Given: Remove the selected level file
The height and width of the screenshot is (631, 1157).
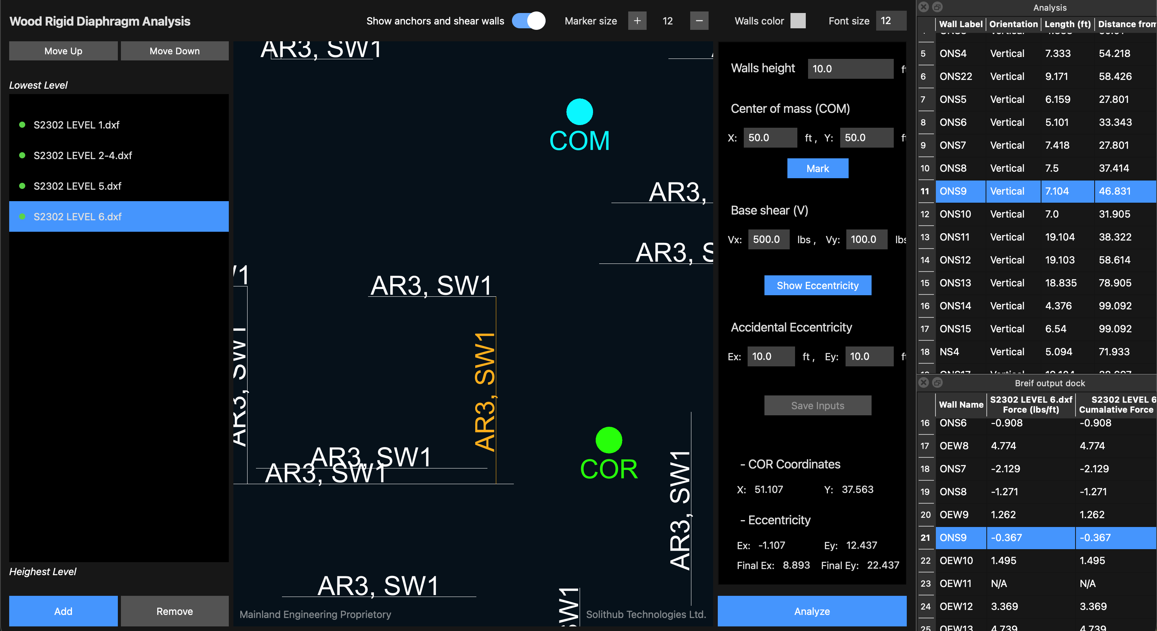Looking at the screenshot, I should pyautogui.click(x=174, y=611).
